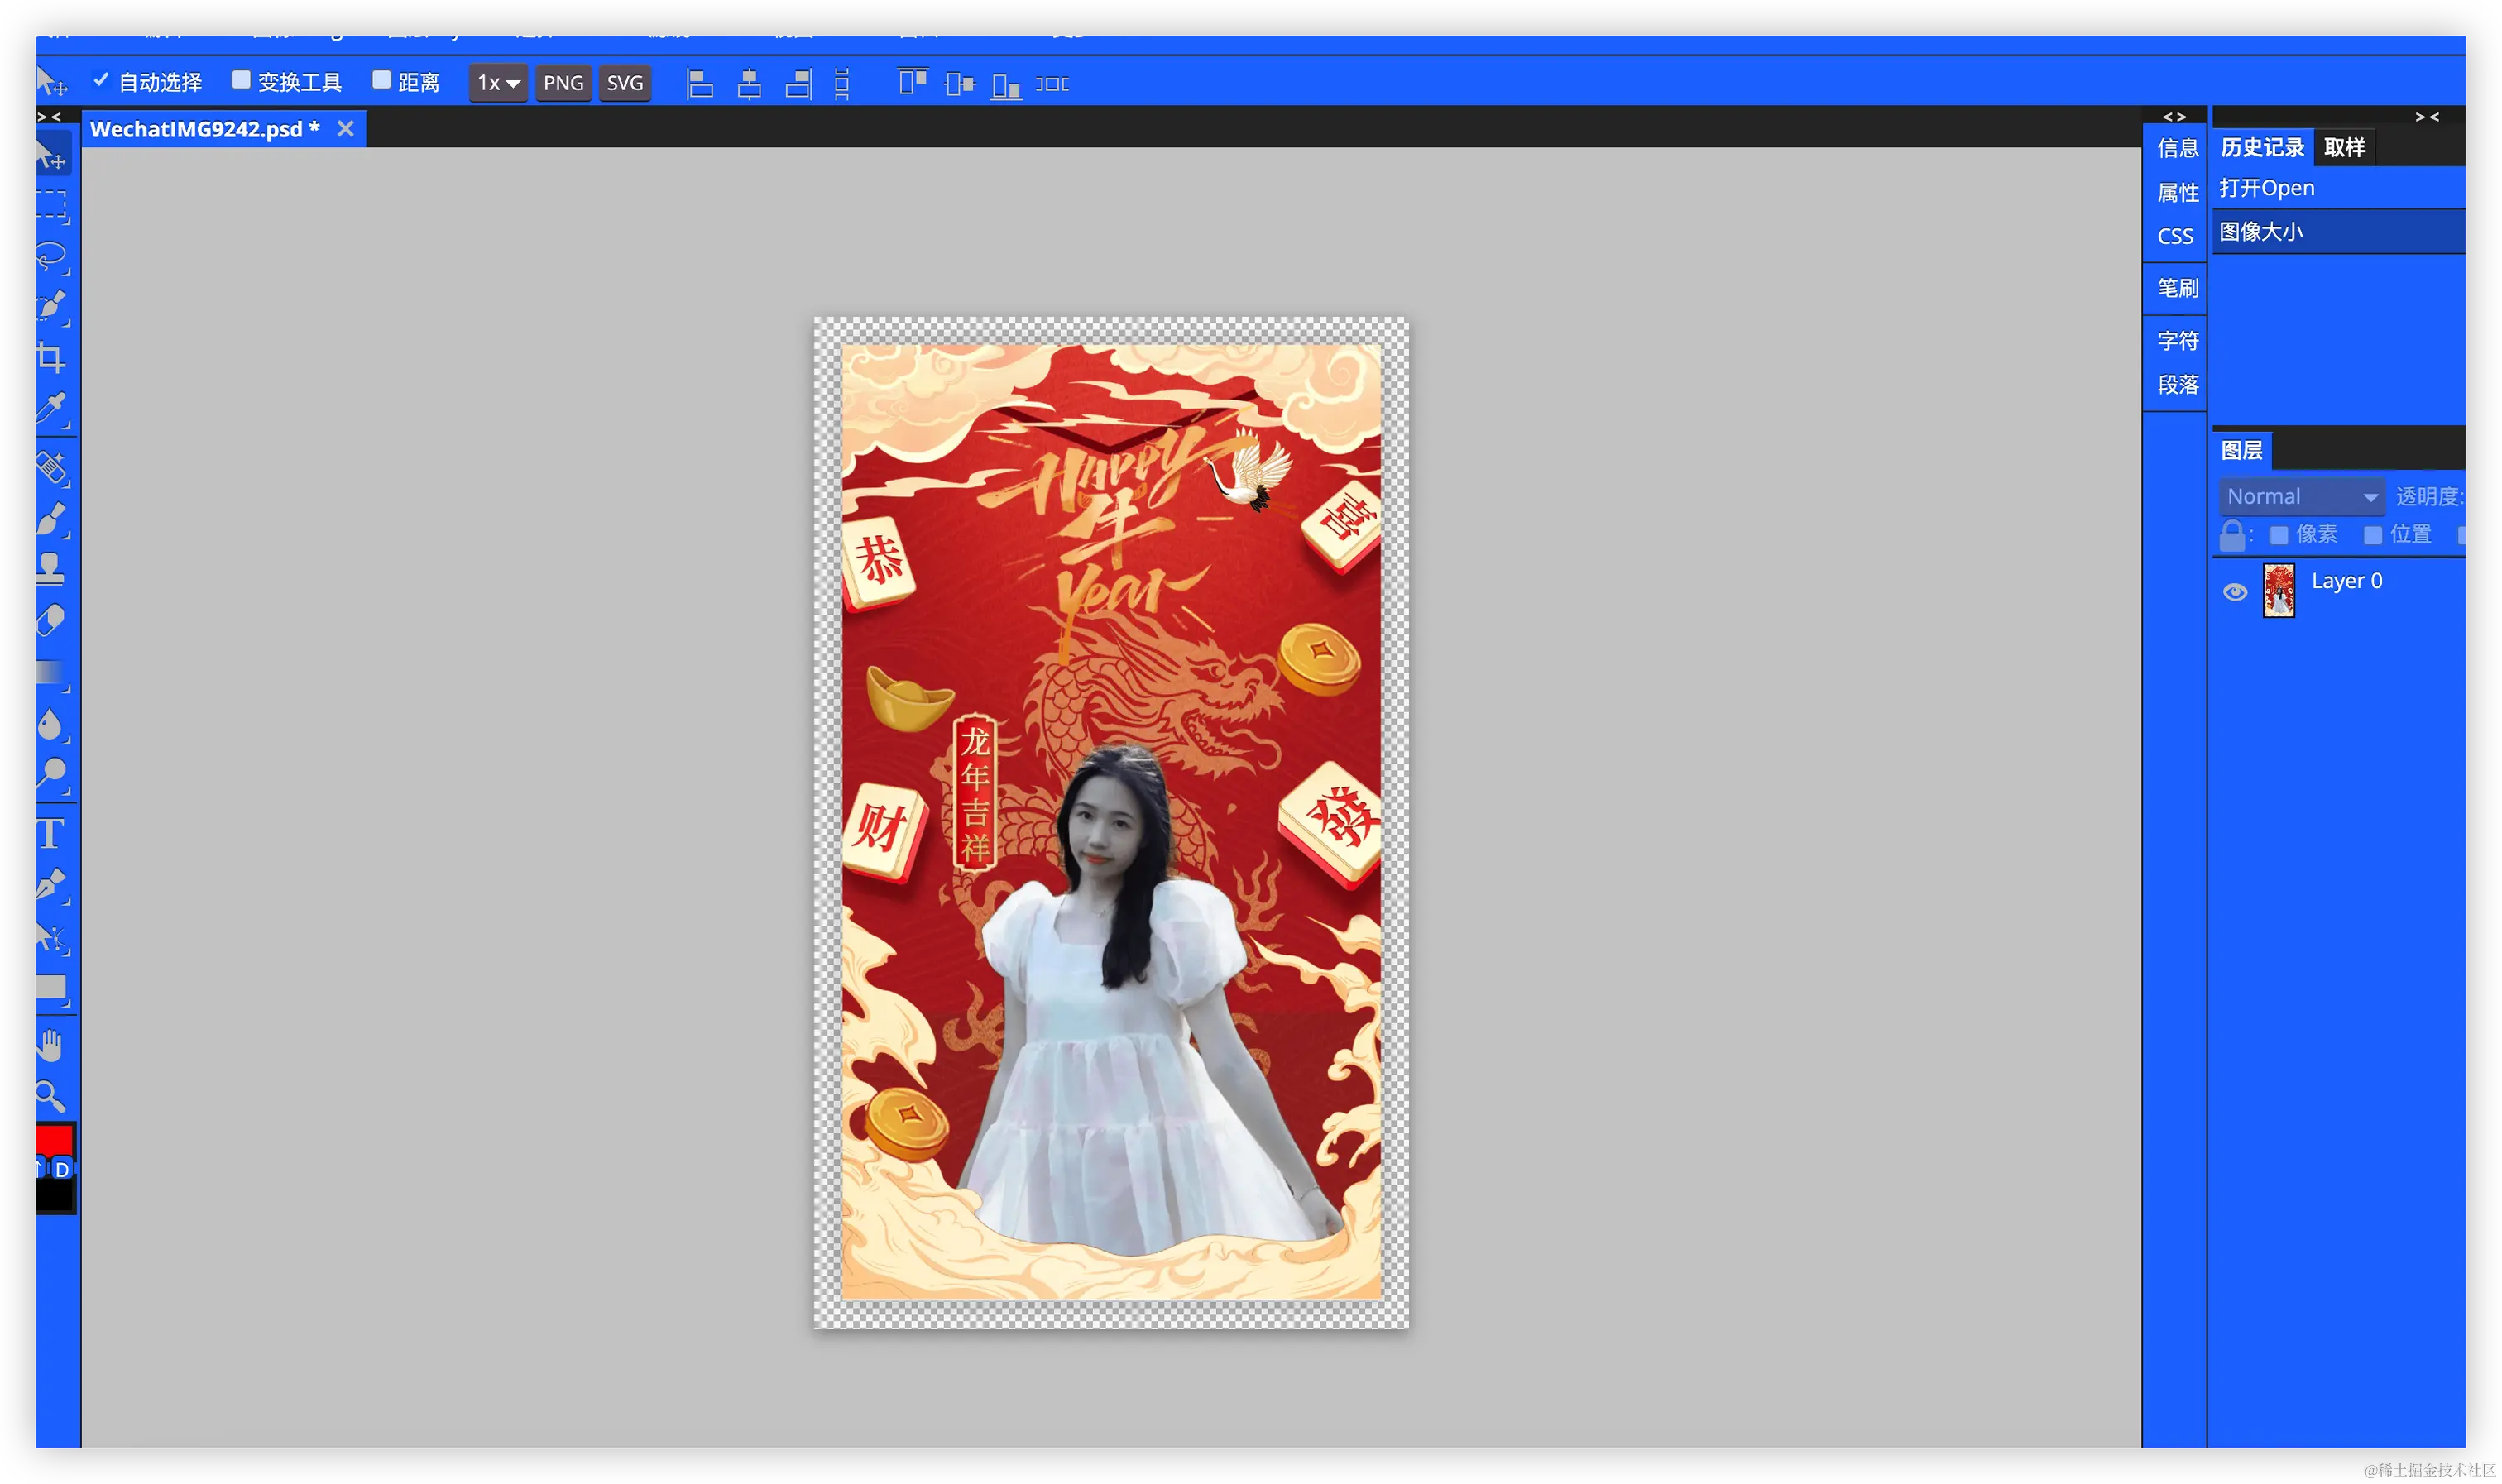Click the align vertical centers icon
Image resolution: width=2502 pixels, height=1484 pixels.
click(959, 84)
